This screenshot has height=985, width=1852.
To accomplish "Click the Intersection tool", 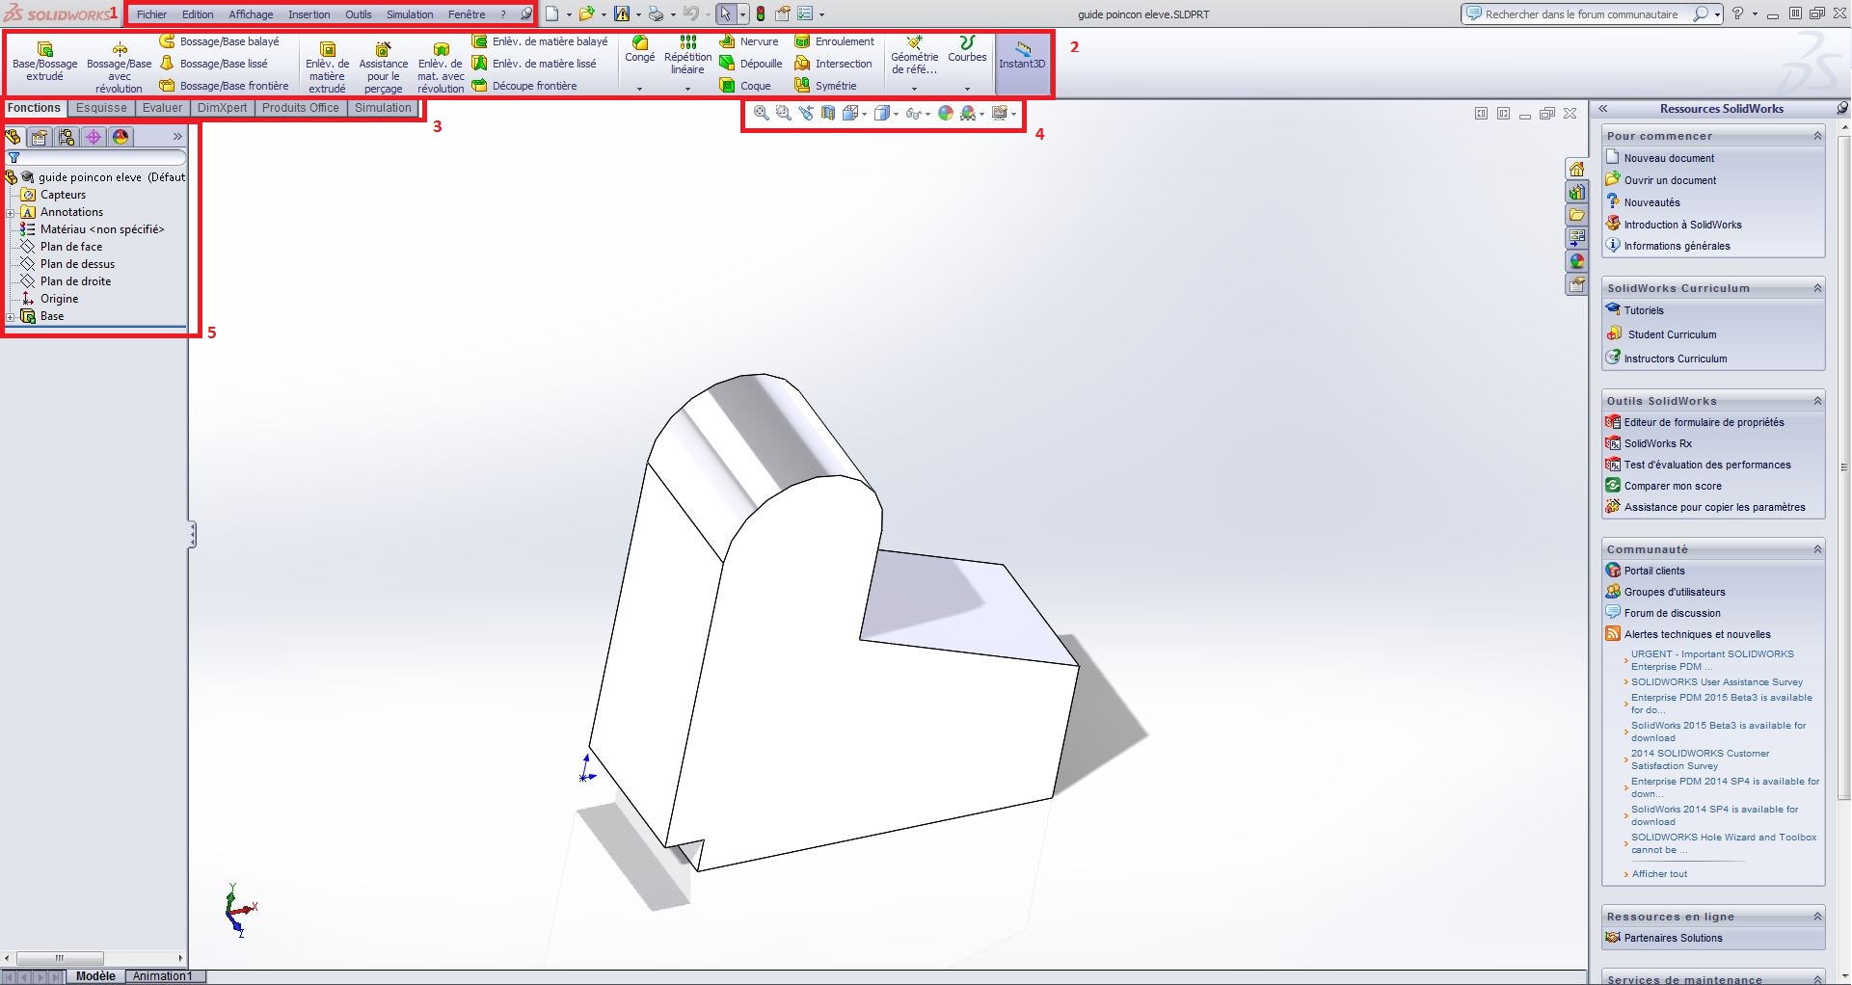I will 833,64.
